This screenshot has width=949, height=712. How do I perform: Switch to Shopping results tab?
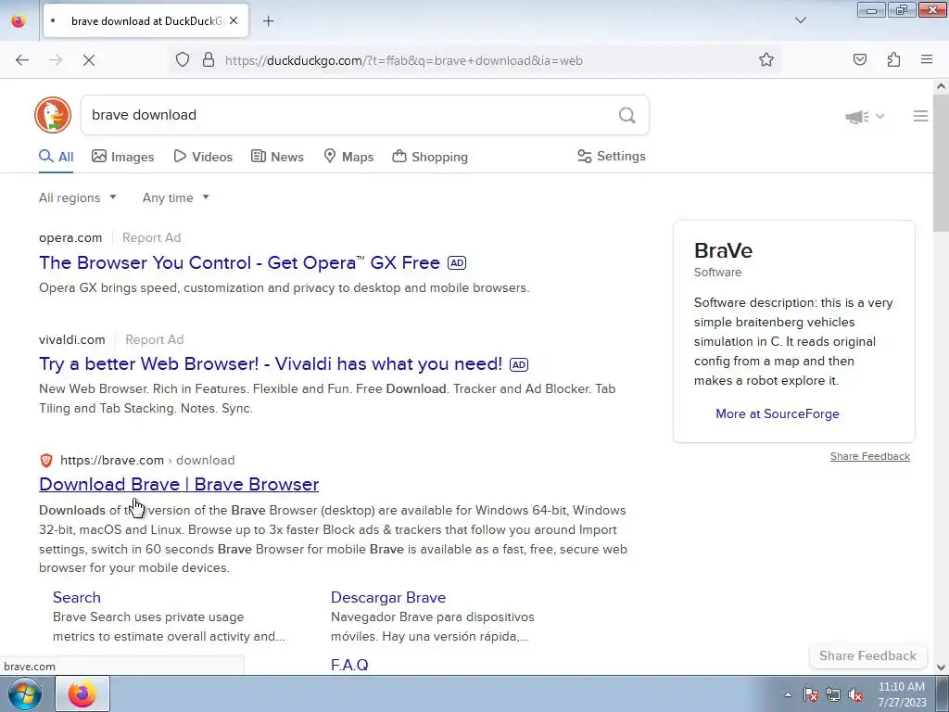430,157
